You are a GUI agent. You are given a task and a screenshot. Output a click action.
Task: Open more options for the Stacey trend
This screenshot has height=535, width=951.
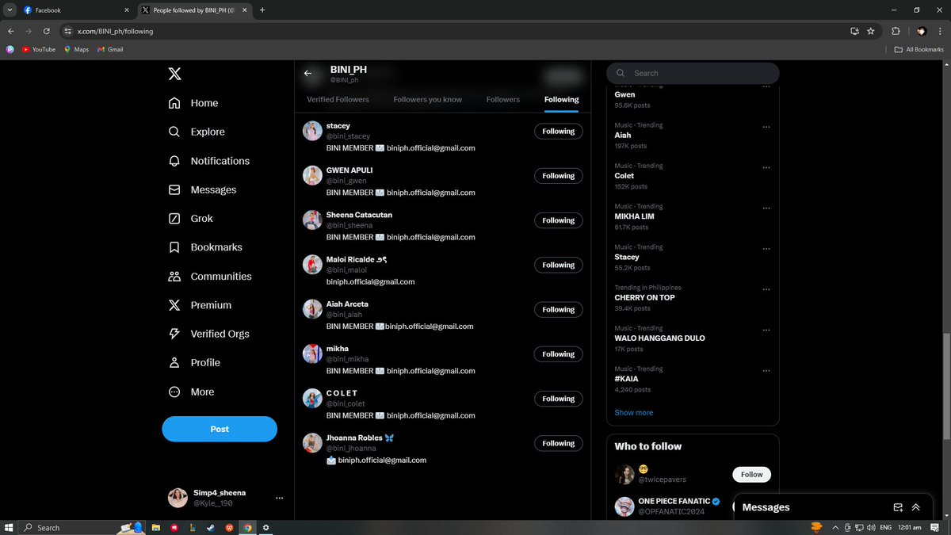pos(766,249)
